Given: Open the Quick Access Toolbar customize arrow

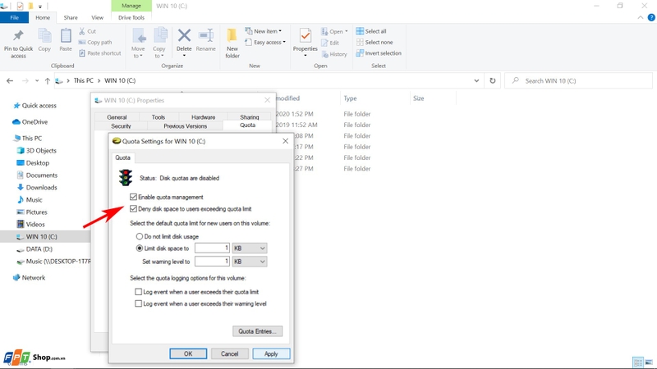Looking at the screenshot, I should pyautogui.click(x=40, y=7).
